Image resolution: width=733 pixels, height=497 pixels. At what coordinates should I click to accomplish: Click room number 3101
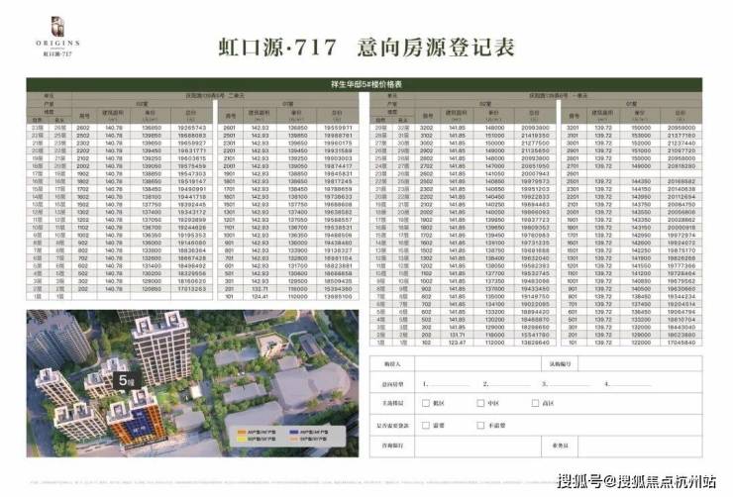(x=573, y=136)
